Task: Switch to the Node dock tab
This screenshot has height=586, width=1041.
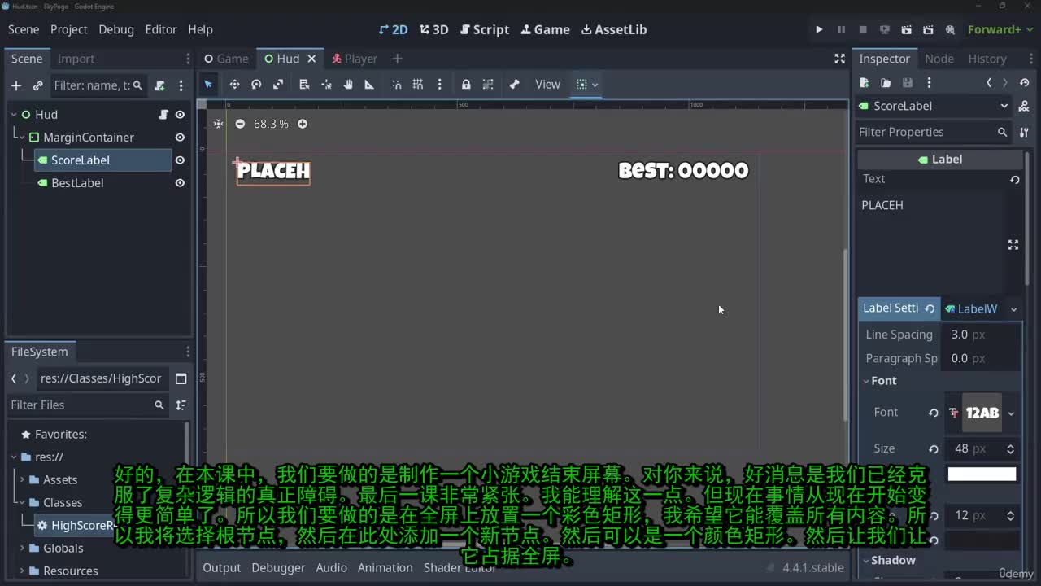Action: 939,59
